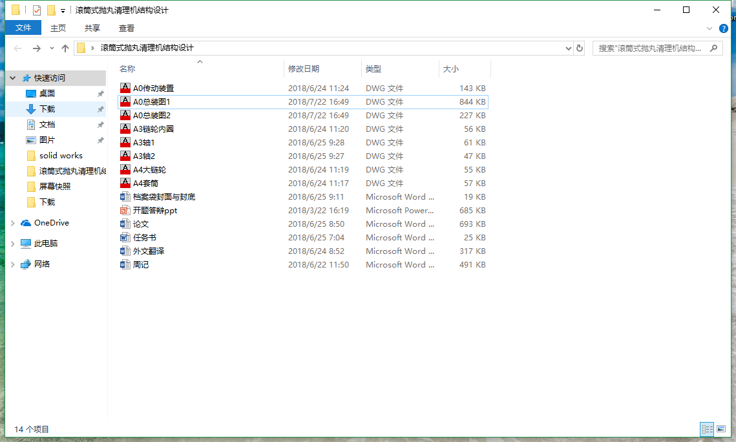736x442 pixels.
Task: Click the PowerPoint icon of 开题答辩ppt
Action: click(125, 210)
